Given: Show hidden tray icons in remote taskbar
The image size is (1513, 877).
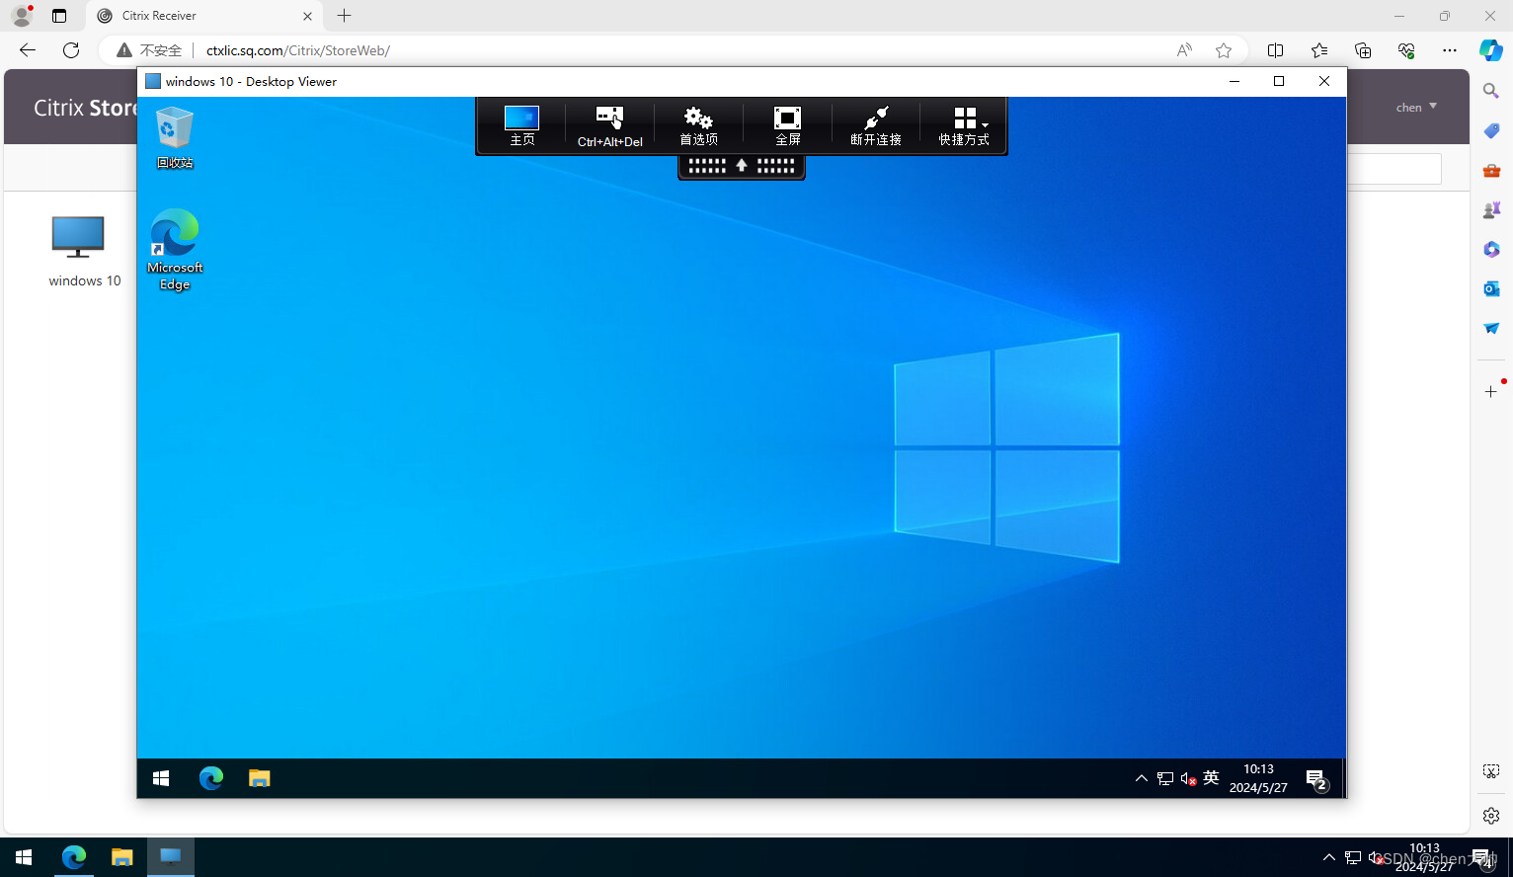Looking at the screenshot, I should (x=1142, y=778).
